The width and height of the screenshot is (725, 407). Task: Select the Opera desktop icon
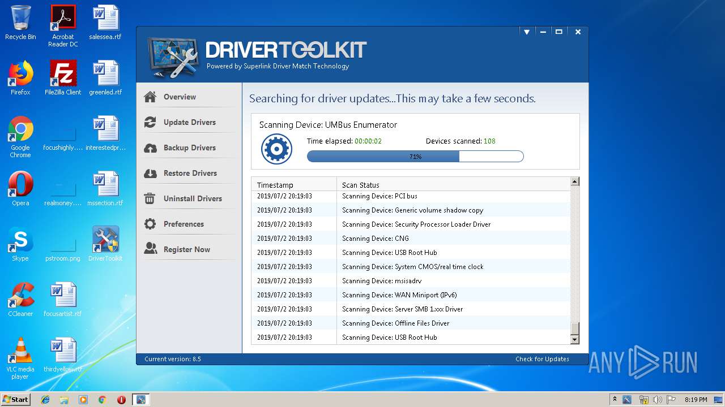tap(20, 189)
